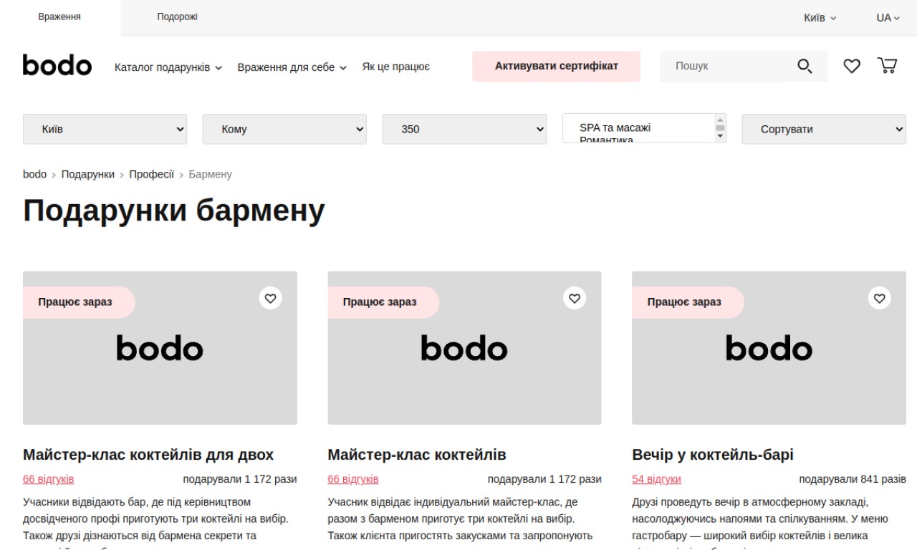Select the Романтика category option
The height and width of the screenshot is (550, 917).
[x=606, y=140]
